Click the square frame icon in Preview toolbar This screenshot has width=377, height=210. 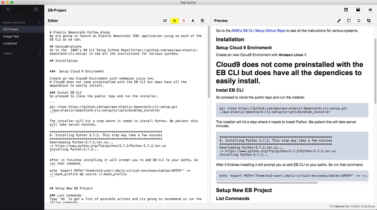click(x=349, y=21)
